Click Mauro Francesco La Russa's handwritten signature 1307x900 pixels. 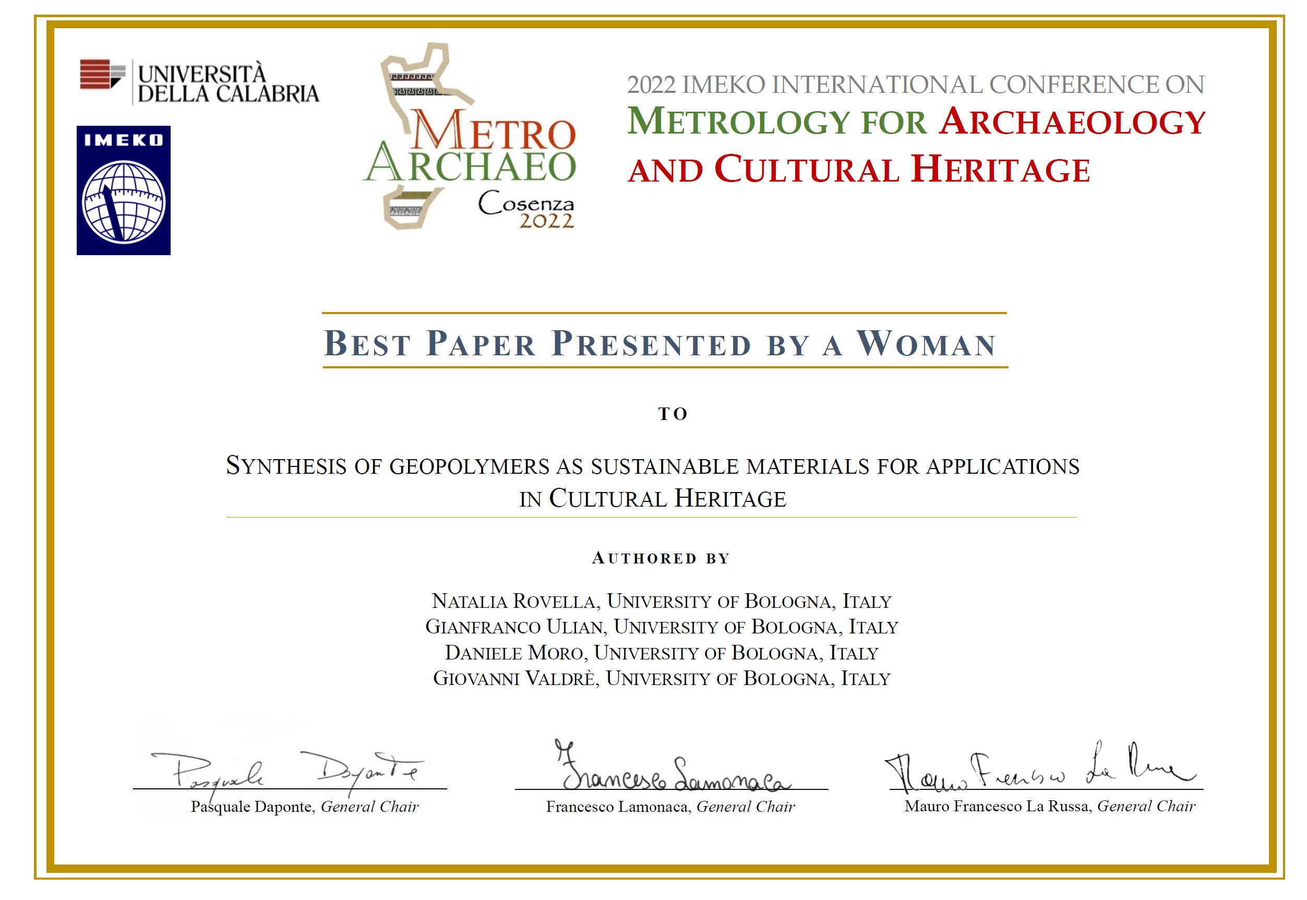click(x=1040, y=767)
